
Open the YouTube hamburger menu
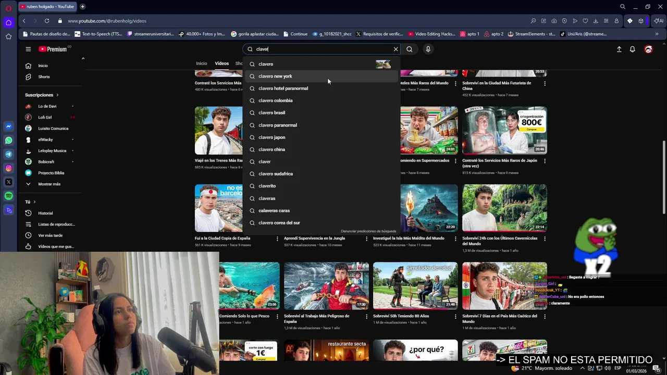[28, 49]
